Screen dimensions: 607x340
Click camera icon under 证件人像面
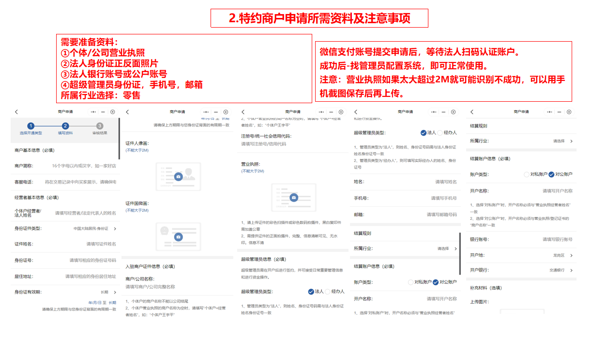[x=178, y=177]
